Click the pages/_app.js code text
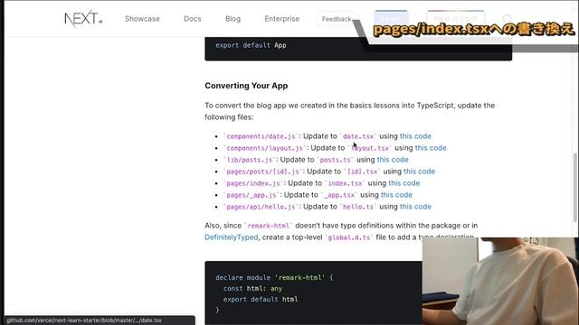The height and width of the screenshot is (325, 579). (x=252, y=195)
